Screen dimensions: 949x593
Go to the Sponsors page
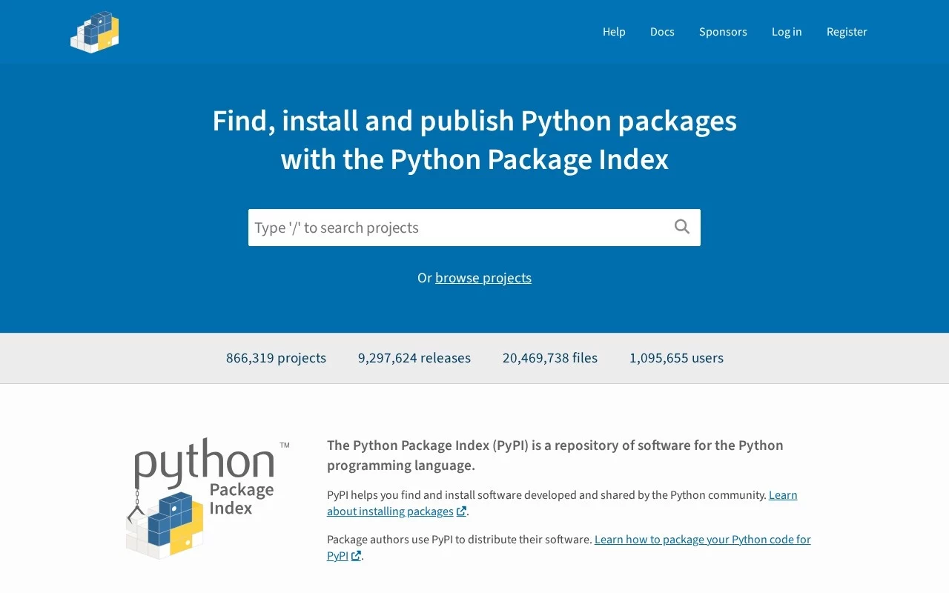pyautogui.click(x=723, y=32)
